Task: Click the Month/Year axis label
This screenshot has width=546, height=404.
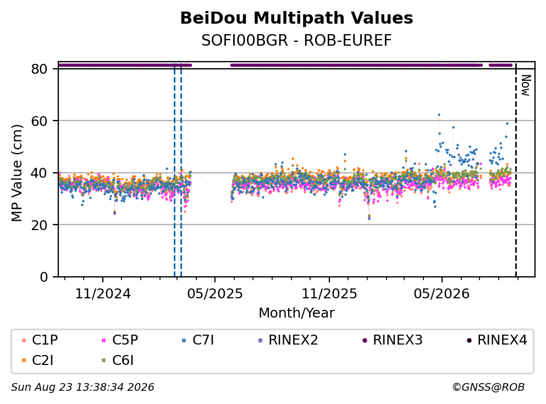Action: coord(296,313)
